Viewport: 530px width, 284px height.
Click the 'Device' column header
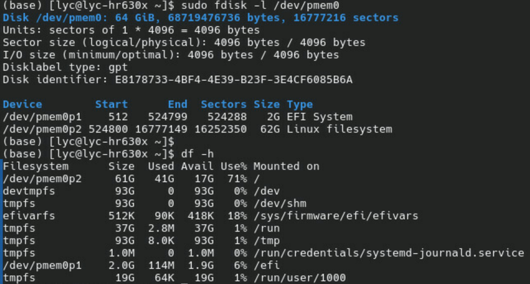click(22, 104)
